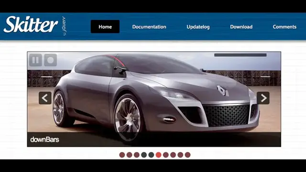Select the sixth highlighted slide dot
The height and width of the screenshot is (172, 306).
point(158,155)
